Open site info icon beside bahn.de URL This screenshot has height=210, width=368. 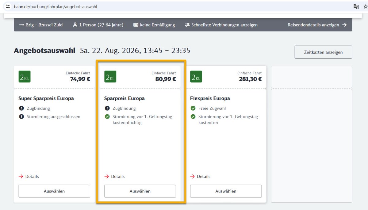tap(8, 6)
